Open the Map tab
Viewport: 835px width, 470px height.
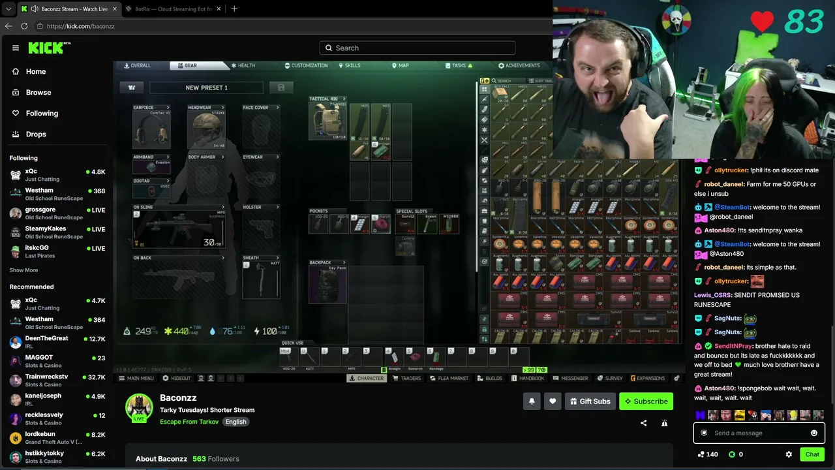click(x=401, y=65)
